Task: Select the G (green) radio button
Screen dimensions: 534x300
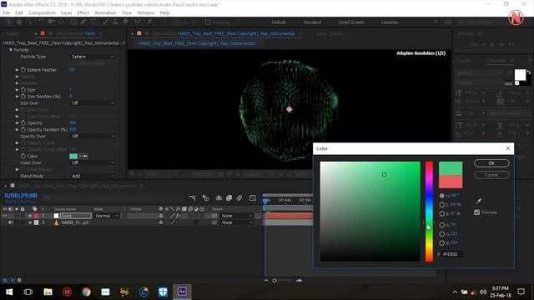Action: (441, 234)
